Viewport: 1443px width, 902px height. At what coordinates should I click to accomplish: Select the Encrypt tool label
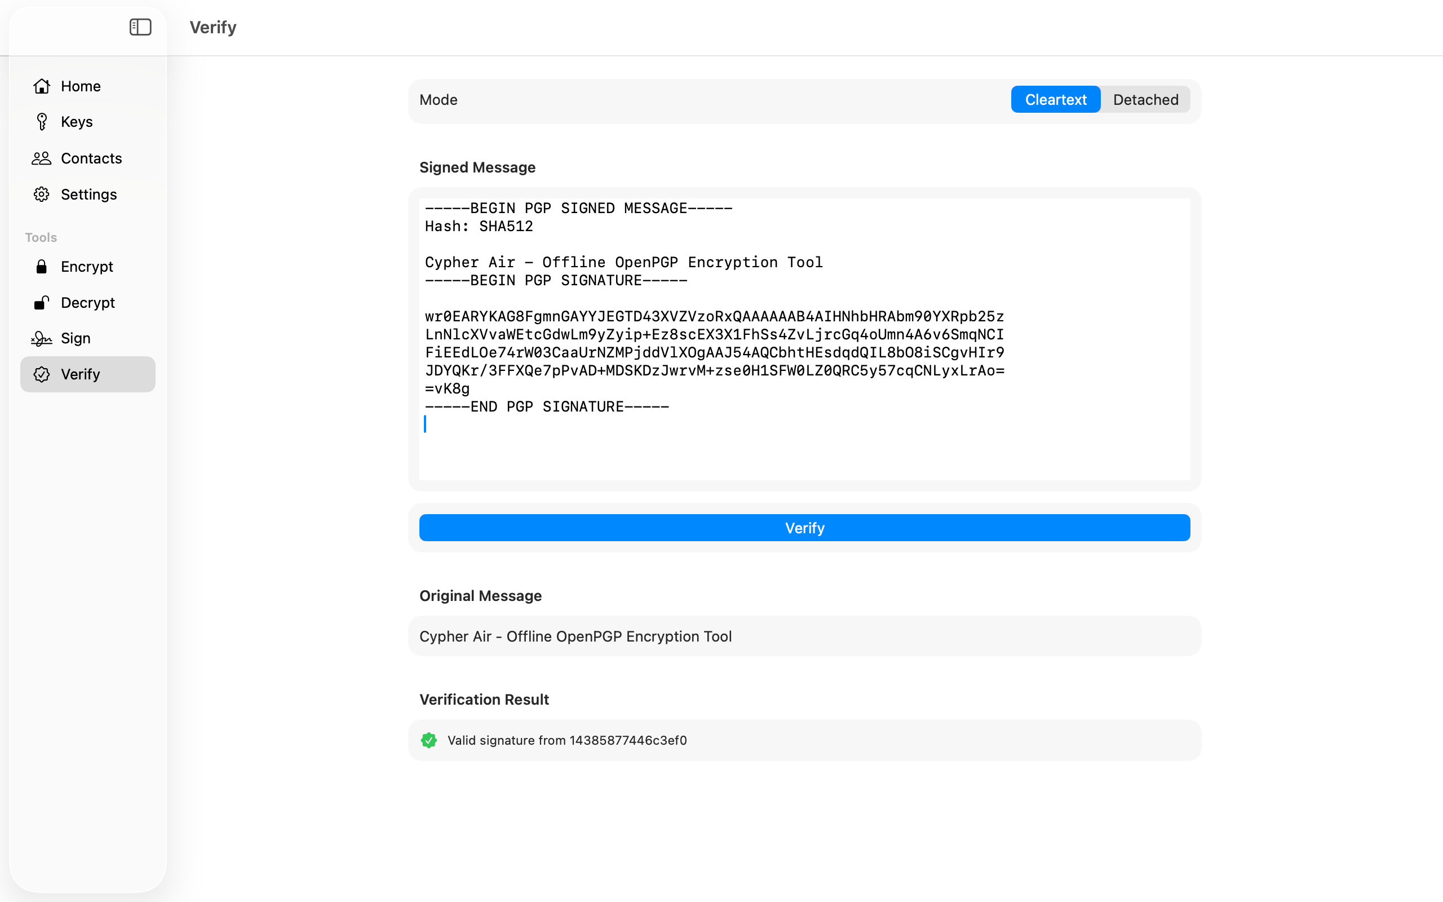click(87, 267)
